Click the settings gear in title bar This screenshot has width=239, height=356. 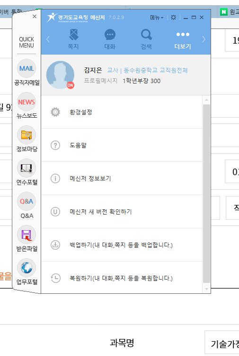tap(173, 17)
